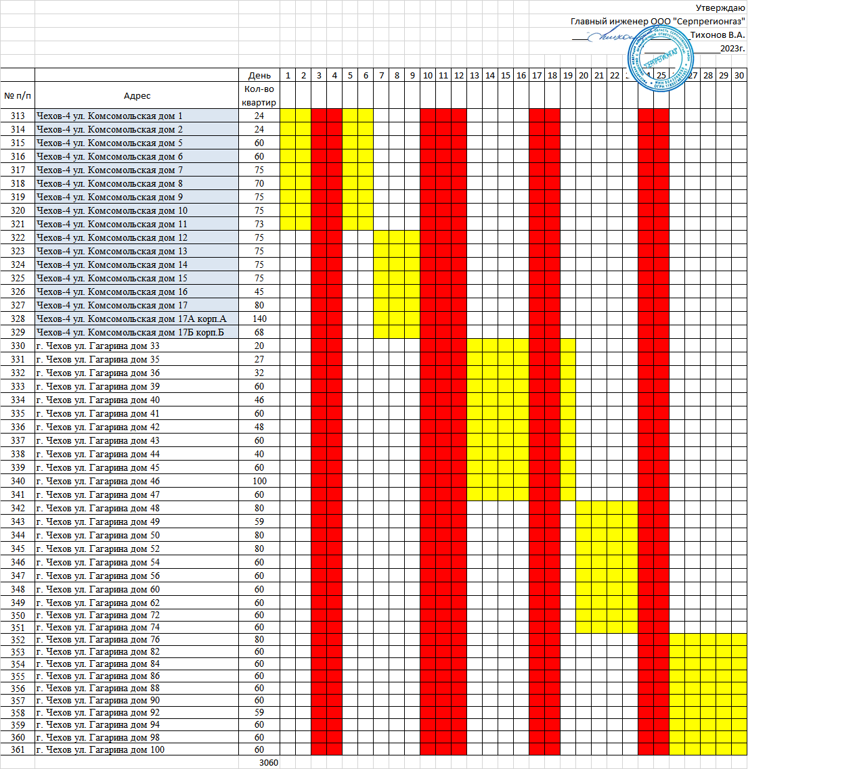The width and height of the screenshot is (855, 769).
Task: Select the "100" apartments cell for дом 46
Action: [259, 481]
